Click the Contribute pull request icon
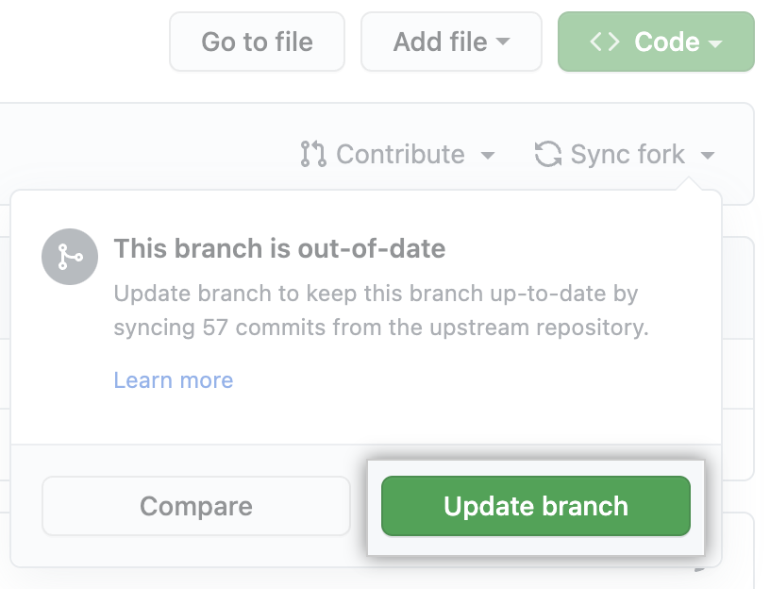The height and width of the screenshot is (589, 770). click(x=312, y=154)
